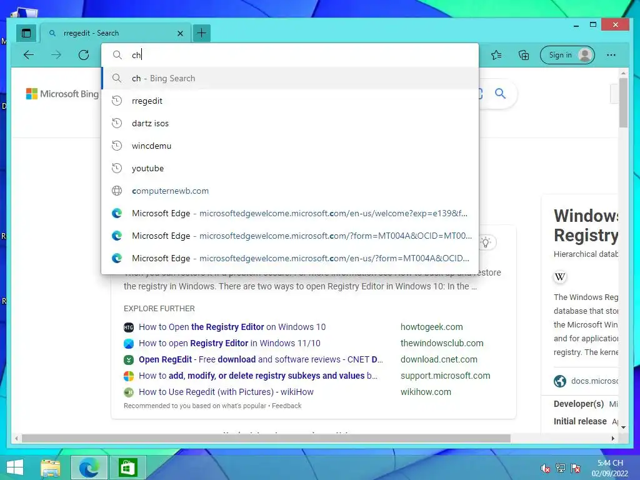Click the Feedback link under recommendations
Viewport: 640px width, 480px height.
pyautogui.click(x=286, y=406)
